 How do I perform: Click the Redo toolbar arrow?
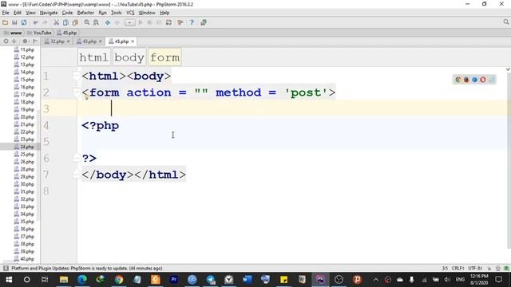pyautogui.click(x=45, y=22)
